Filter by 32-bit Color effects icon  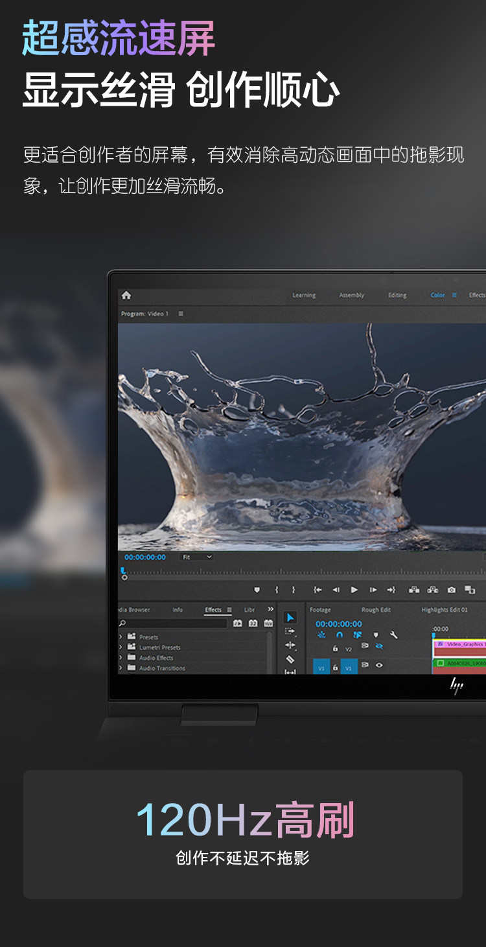[253, 623]
